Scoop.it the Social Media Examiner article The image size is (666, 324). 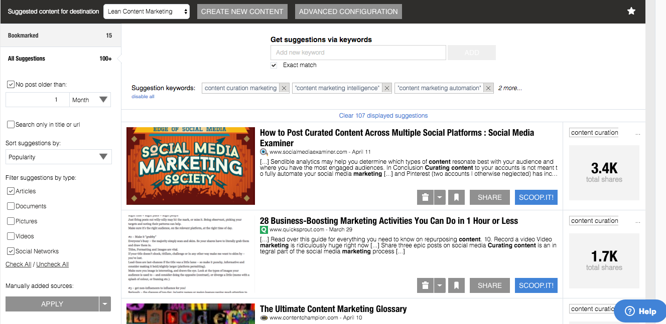click(536, 197)
